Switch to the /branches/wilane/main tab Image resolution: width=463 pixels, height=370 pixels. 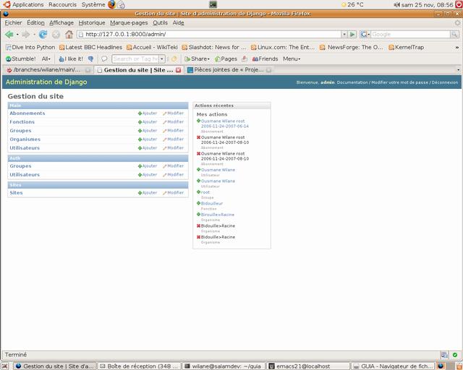[47, 70]
